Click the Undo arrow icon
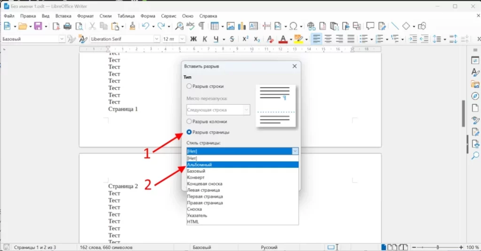This screenshot has height=251, width=481. click(146, 26)
